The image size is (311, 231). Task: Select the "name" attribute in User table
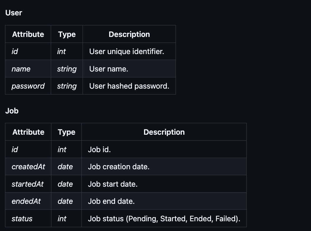coord(21,69)
